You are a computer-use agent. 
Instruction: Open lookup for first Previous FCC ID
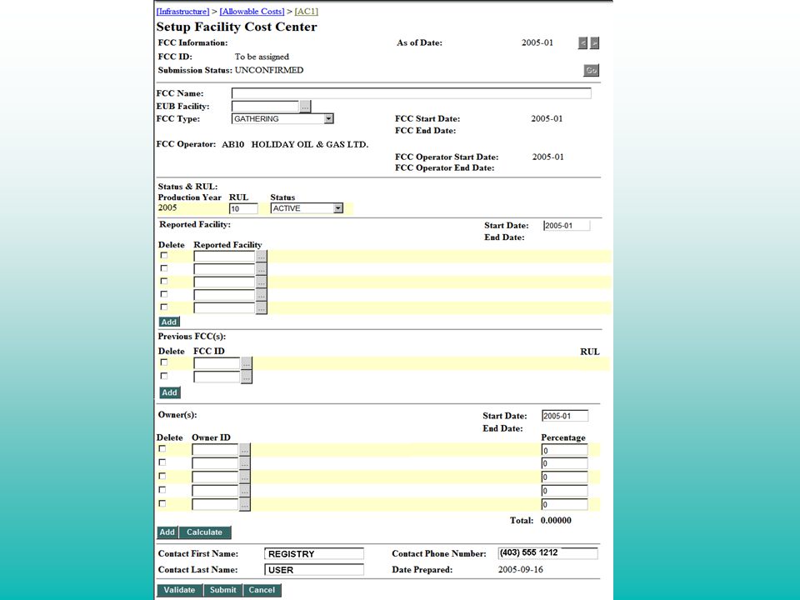pyautogui.click(x=247, y=363)
